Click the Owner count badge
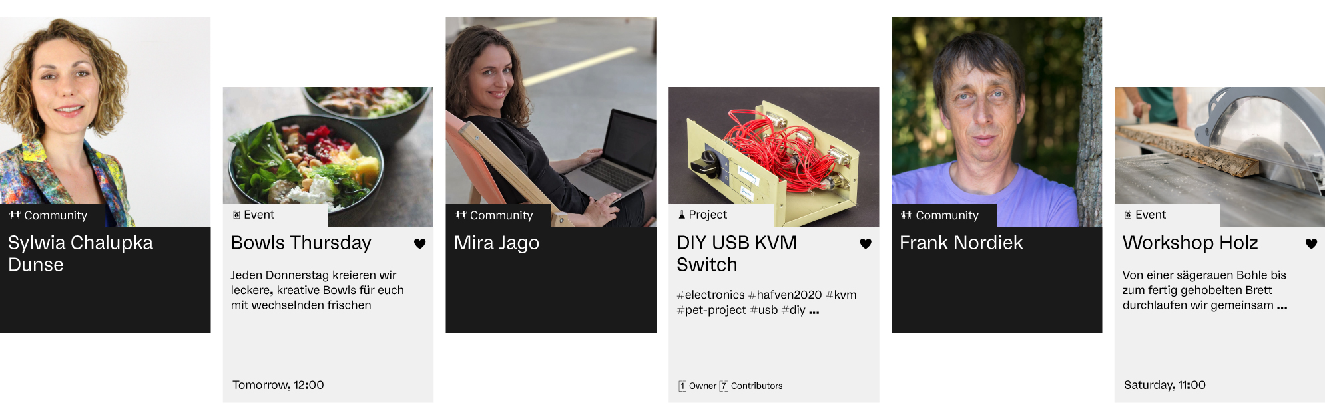The height and width of the screenshot is (419, 1325). point(682,386)
